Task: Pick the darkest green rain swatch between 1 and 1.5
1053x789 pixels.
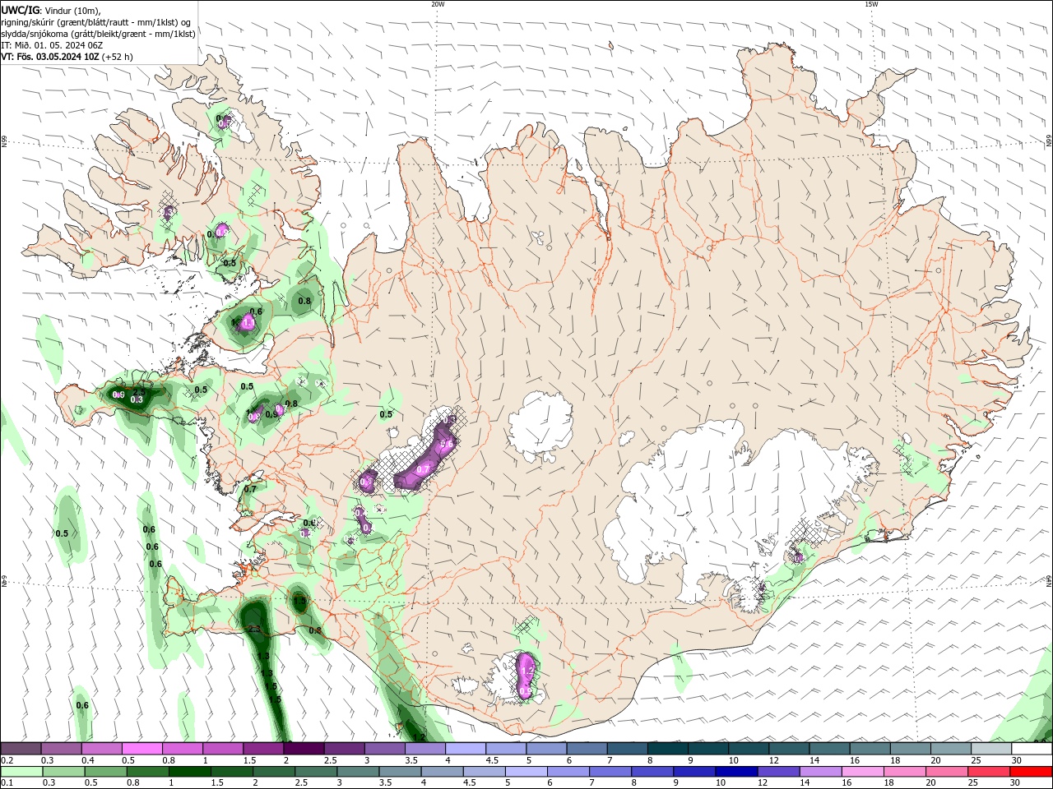Action: (x=189, y=772)
